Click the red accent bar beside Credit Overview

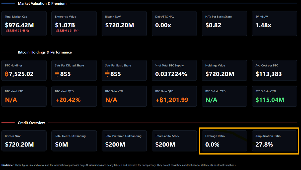(8, 123)
